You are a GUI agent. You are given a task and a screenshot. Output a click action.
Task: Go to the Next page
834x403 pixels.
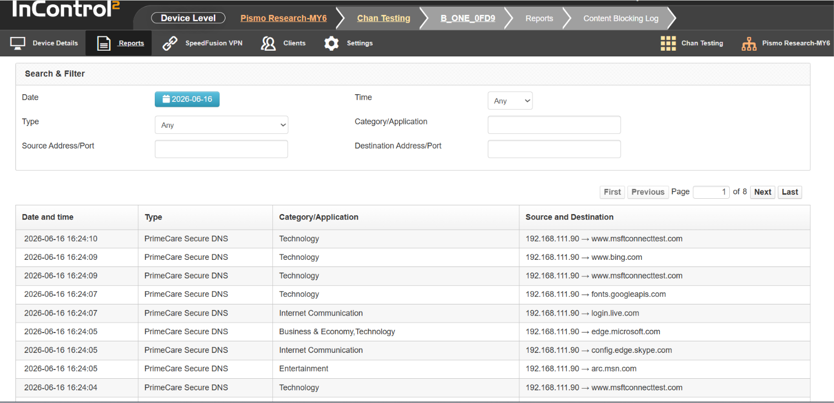click(x=762, y=192)
